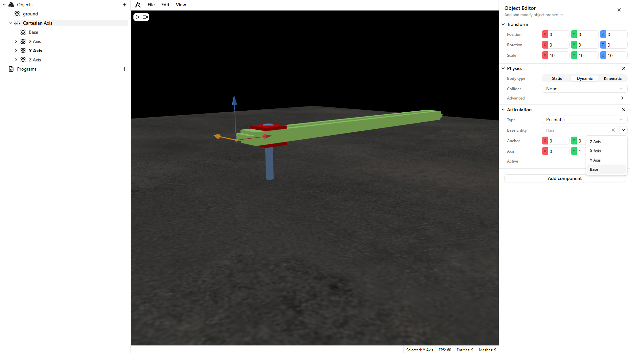Viewport: 630px width, 353px height.
Task: Set body type to Dynamic
Action: [584, 78]
